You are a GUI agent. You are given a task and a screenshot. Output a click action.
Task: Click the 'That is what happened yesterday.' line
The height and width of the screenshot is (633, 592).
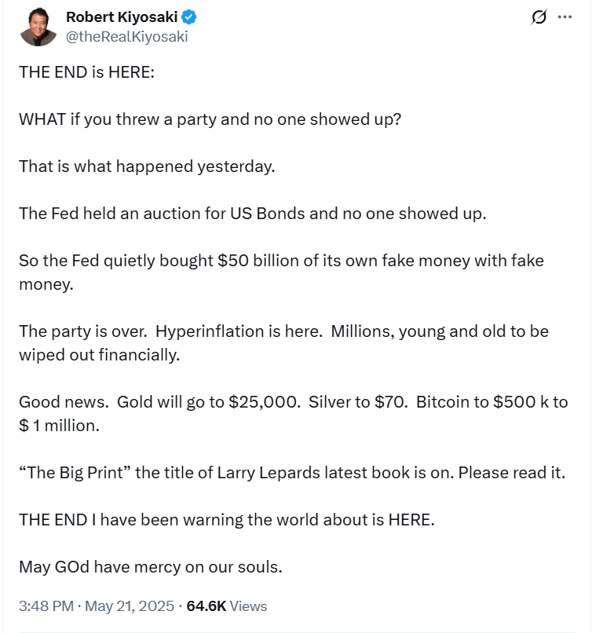click(x=147, y=166)
